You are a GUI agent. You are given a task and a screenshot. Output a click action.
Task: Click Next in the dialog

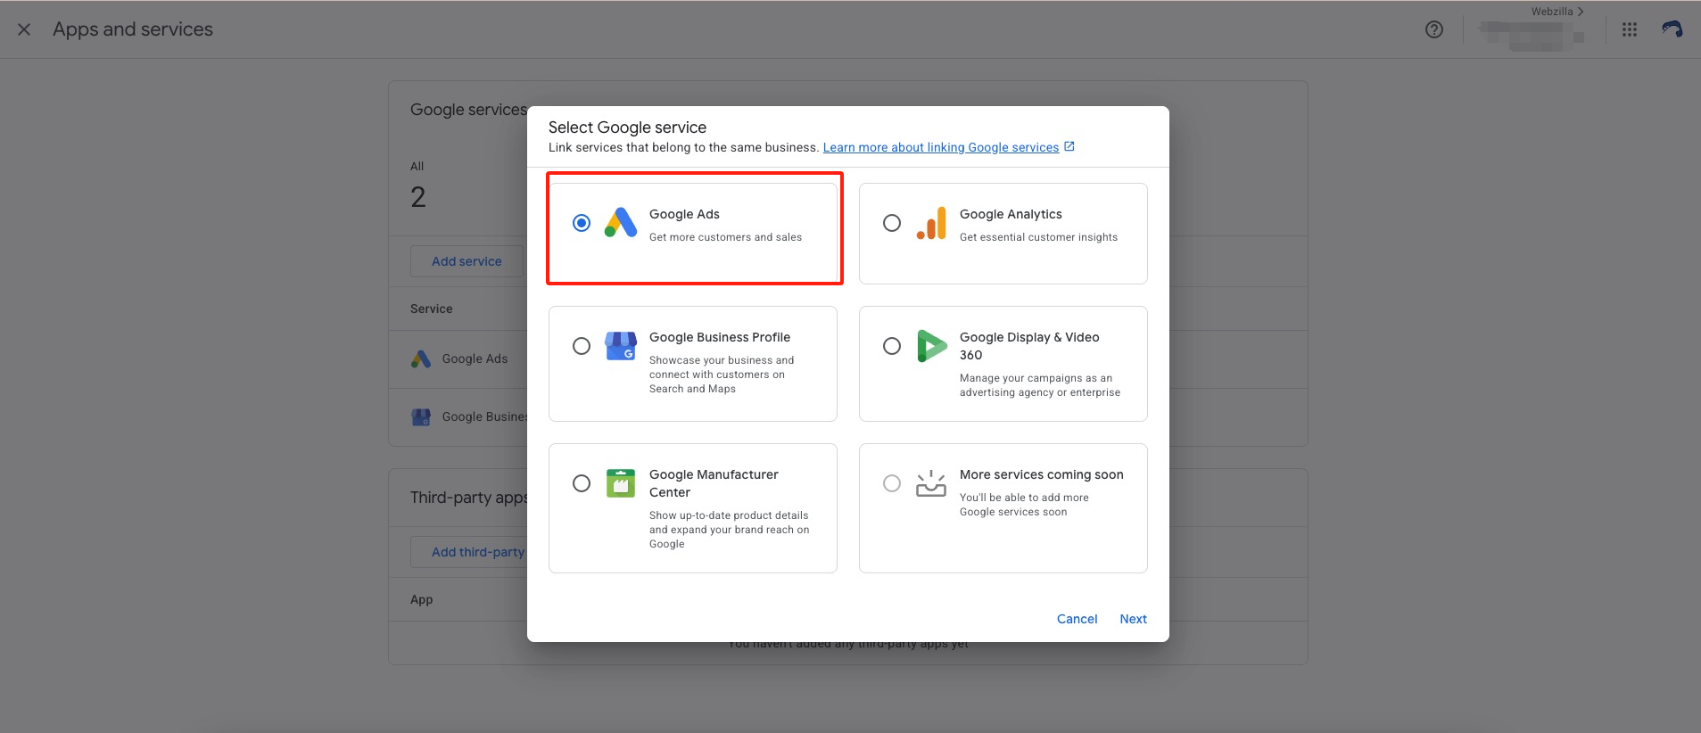point(1133,619)
